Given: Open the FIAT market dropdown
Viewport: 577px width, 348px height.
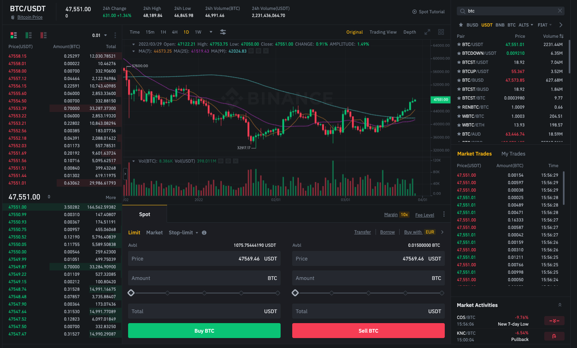Looking at the screenshot, I should pyautogui.click(x=545, y=25).
